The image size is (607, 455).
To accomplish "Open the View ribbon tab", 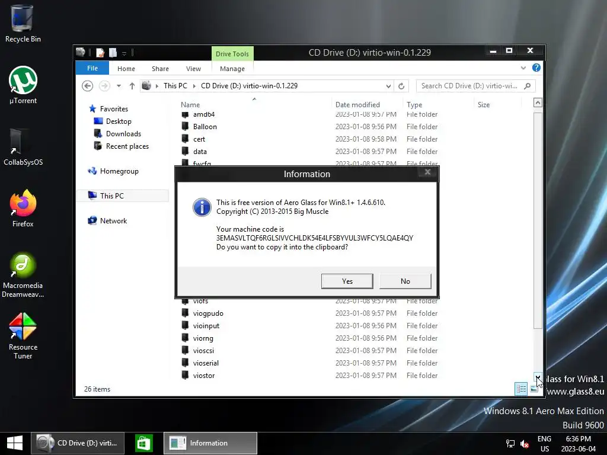I will click(193, 69).
